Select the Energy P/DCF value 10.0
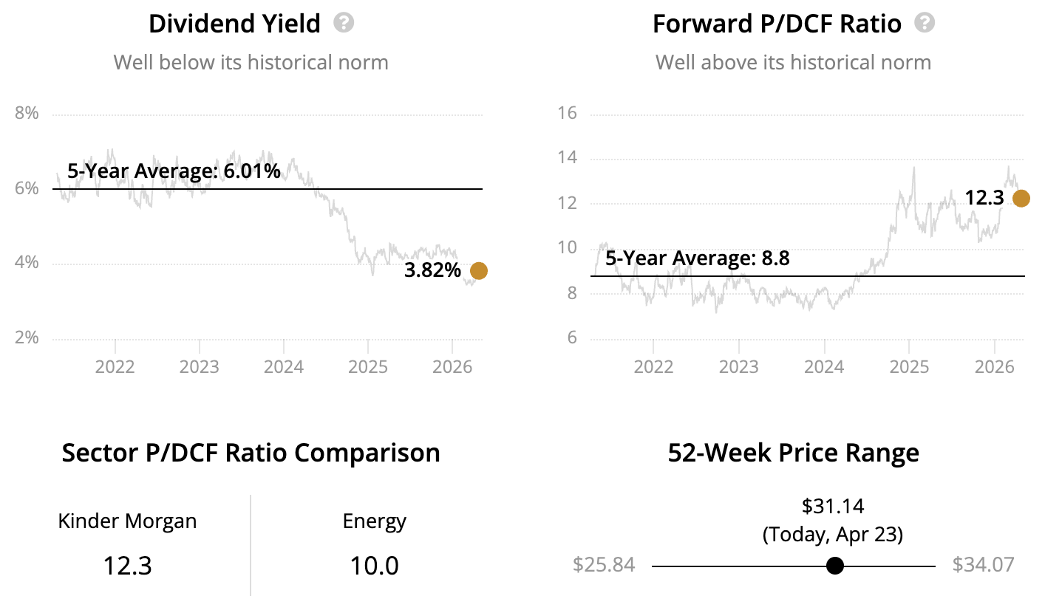The height and width of the screenshot is (610, 1045). pyautogui.click(x=374, y=566)
